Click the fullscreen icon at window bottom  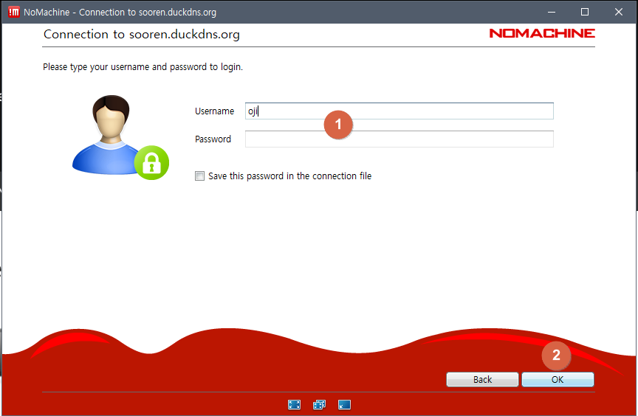click(x=294, y=405)
